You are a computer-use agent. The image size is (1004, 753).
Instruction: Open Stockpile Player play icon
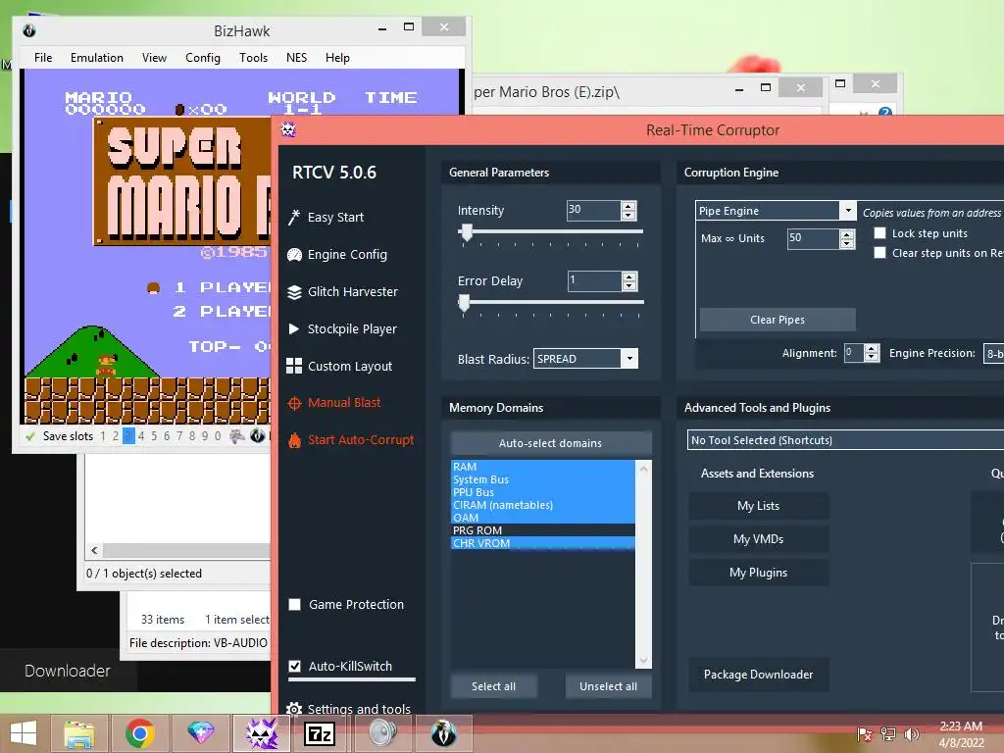pos(294,329)
